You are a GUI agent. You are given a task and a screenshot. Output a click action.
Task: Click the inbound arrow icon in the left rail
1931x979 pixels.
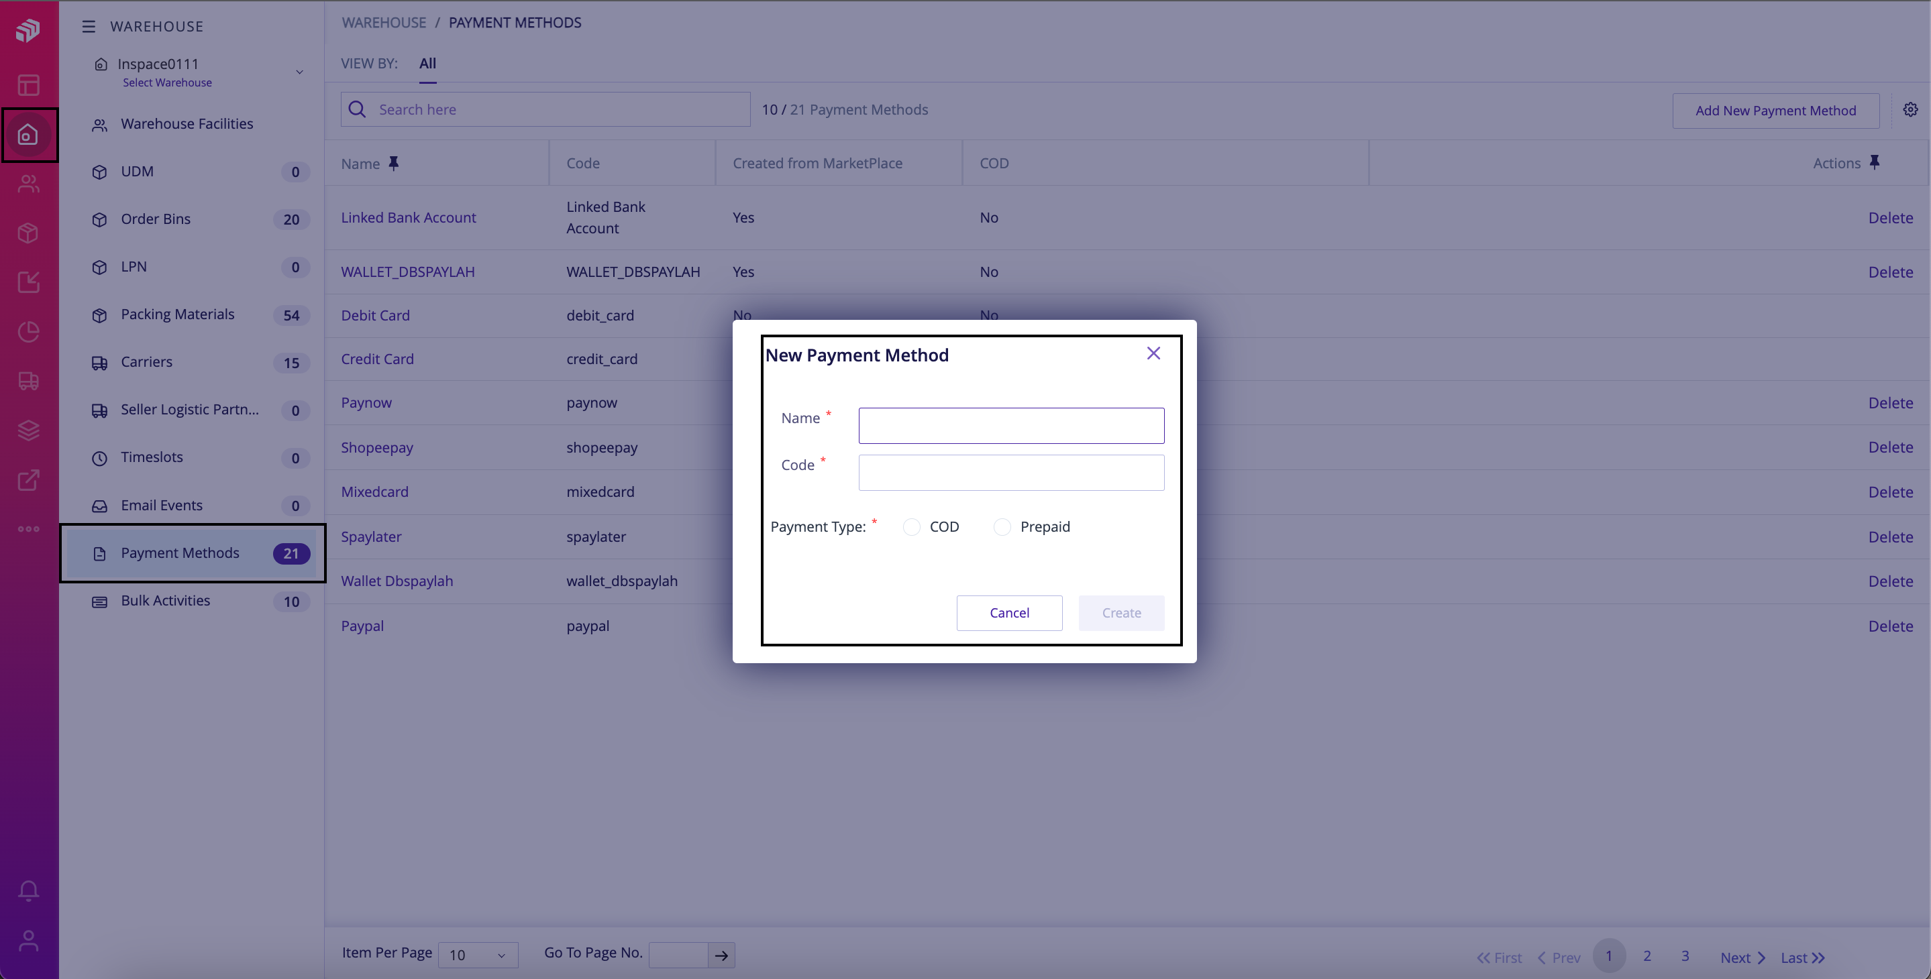[x=28, y=282]
